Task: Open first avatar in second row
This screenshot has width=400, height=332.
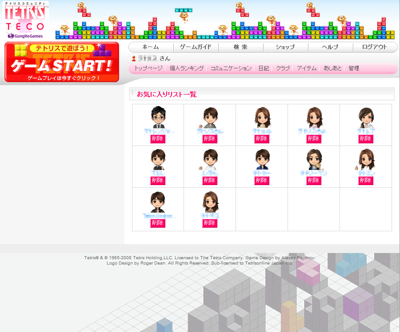Action: pos(158,159)
